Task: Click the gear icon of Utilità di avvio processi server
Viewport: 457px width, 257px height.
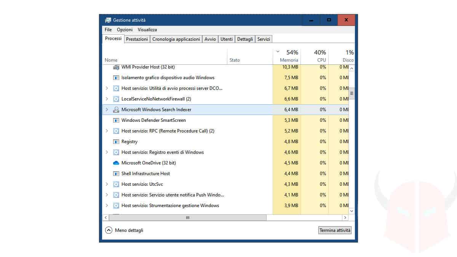Action: tap(116, 88)
